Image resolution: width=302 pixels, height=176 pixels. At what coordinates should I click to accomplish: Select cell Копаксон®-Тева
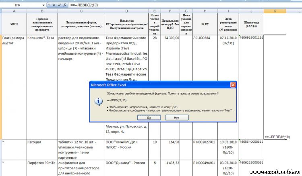click(42, 87)
